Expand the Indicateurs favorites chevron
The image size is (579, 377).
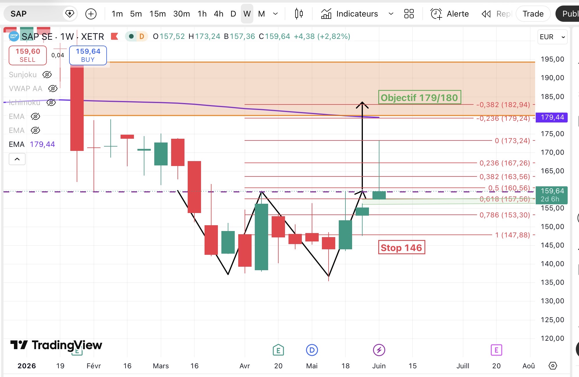click(391, 14)
